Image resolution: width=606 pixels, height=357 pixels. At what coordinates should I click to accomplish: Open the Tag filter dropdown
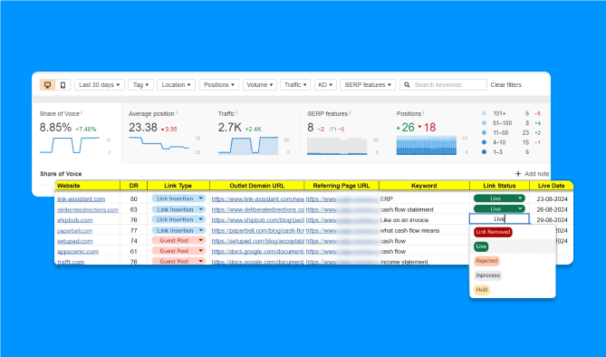click(140, 84)
